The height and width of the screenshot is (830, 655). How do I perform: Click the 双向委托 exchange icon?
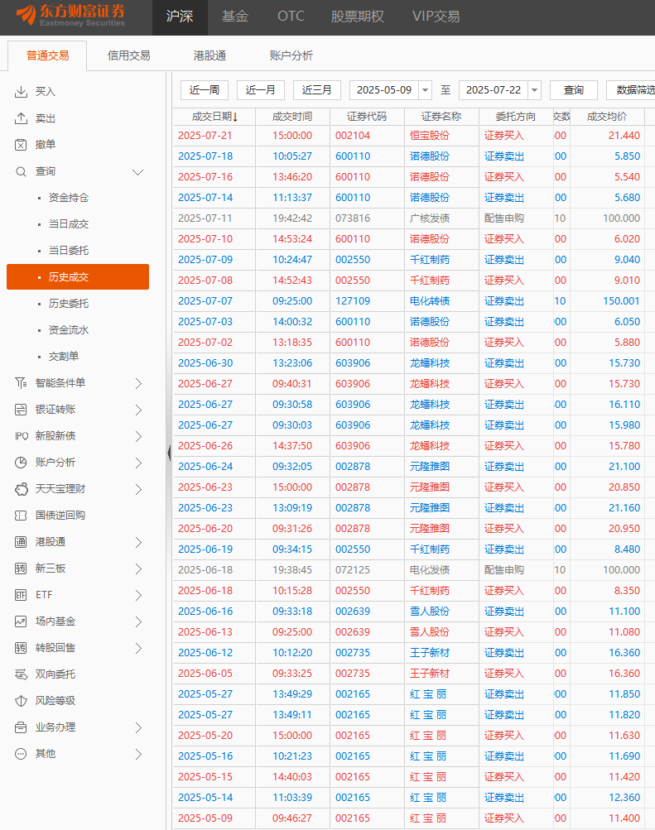21,674
